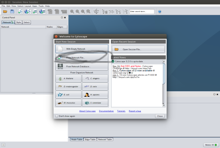The image size is (220, 148).
Task: Open Help via blue question mark icon
Action: click(x=159, y=12)
